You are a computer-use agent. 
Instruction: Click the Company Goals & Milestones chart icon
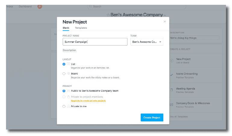click(x=171, y=104)
